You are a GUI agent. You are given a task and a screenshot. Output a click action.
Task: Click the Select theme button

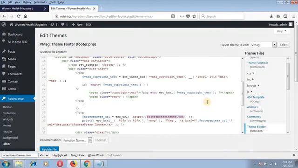[x=284, y=45]
